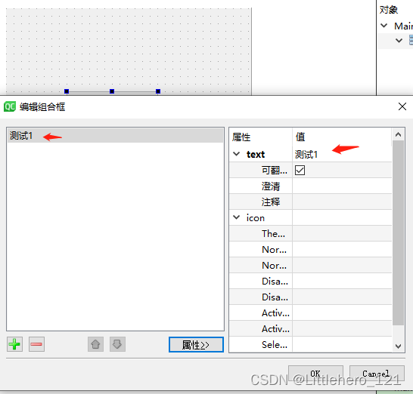Toggle the 可翻... translatable checkbox
The height and width of the screenshot is (394, 413).
pos(300,170)
